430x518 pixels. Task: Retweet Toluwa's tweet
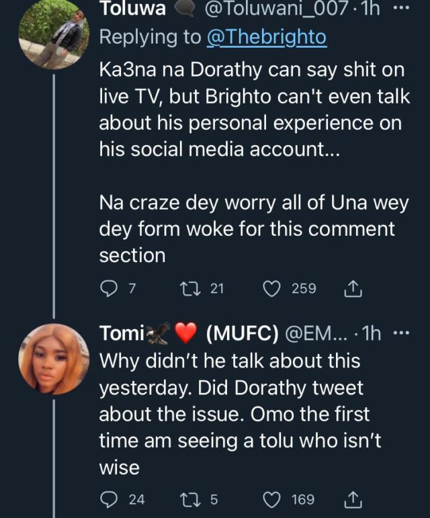point(190,289)
